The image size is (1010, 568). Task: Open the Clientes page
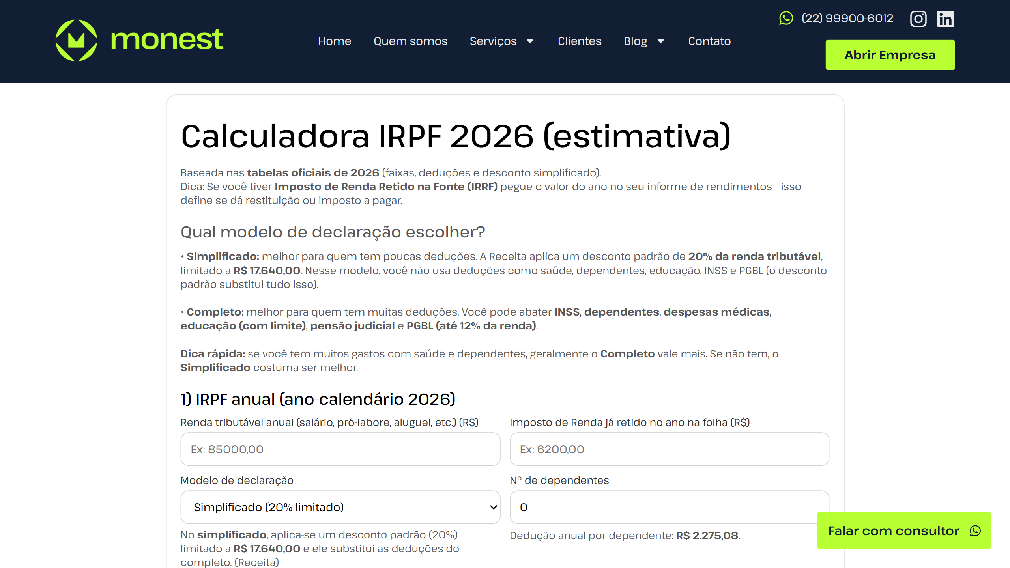(580, 41)
